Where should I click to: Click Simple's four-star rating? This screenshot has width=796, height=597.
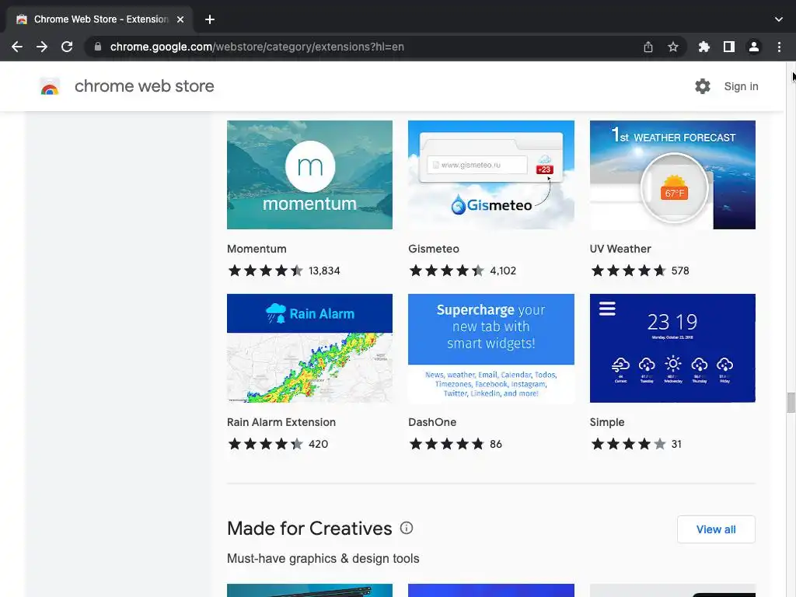click(628, 444)
